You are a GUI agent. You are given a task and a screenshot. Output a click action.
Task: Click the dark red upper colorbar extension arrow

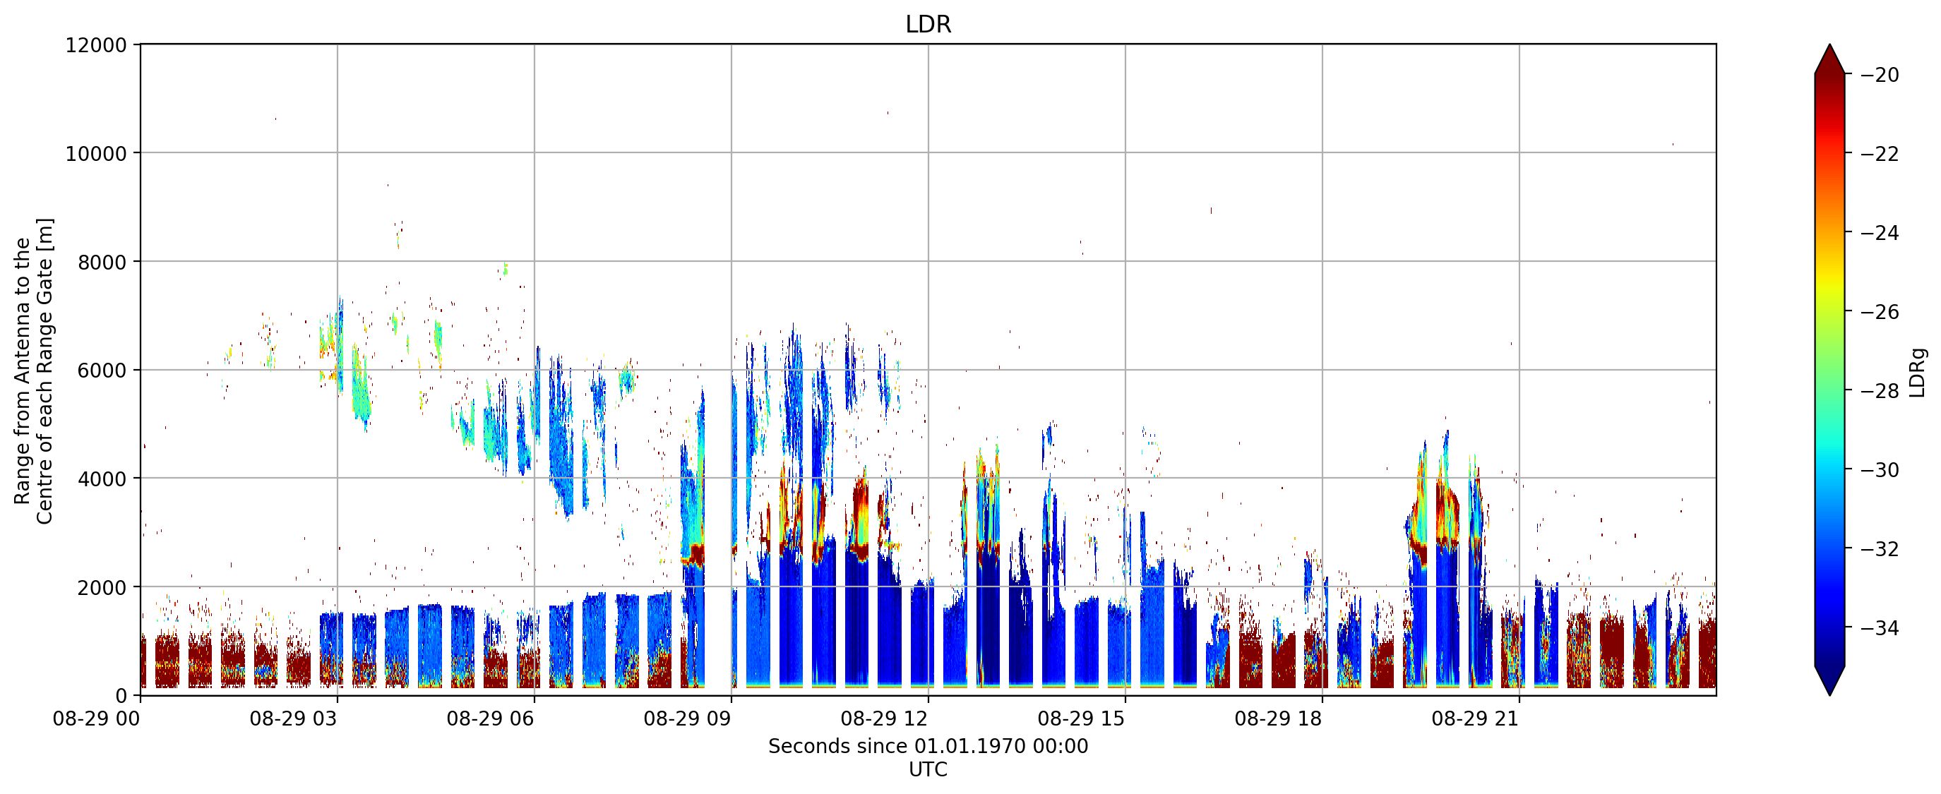pos(1829,61)
